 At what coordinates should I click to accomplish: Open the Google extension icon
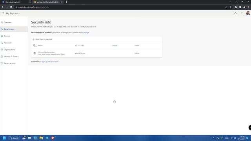236,7
